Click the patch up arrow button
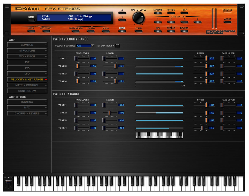The height and width of the screenshot is (196, 249). coord(122,13)
